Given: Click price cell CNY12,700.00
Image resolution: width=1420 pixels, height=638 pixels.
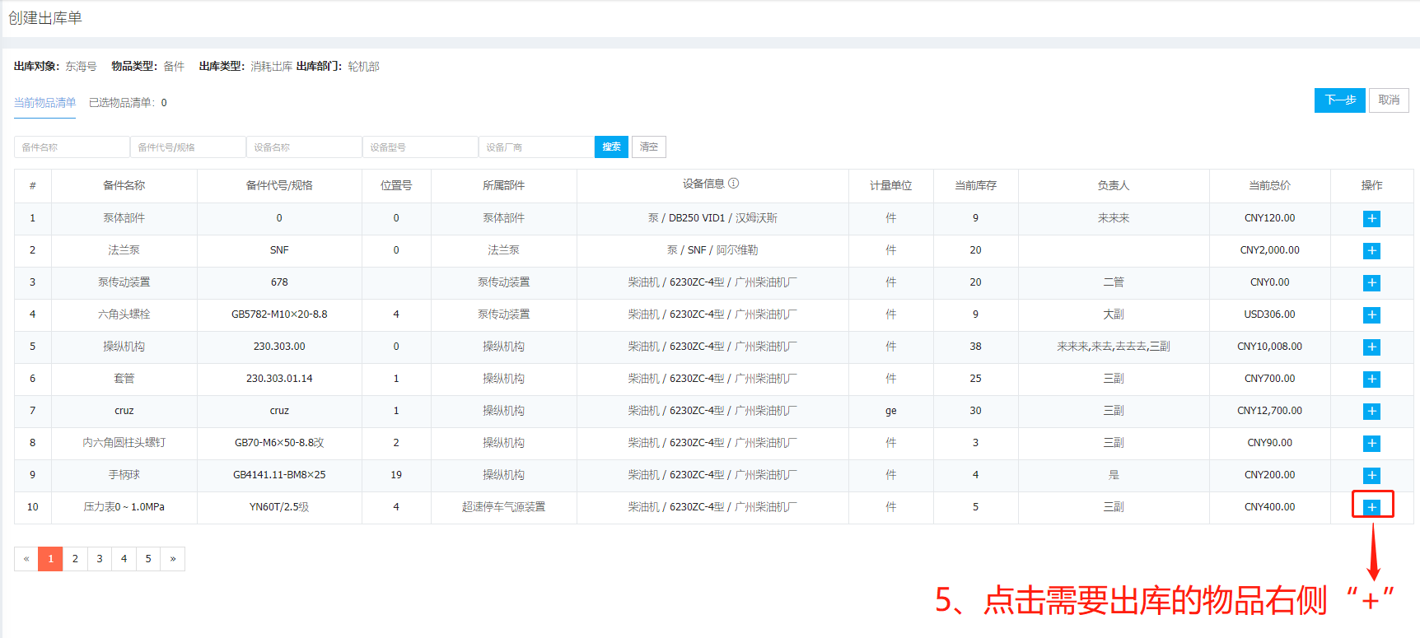Looking at the screenshot, I should click(x=1269, y=411).
